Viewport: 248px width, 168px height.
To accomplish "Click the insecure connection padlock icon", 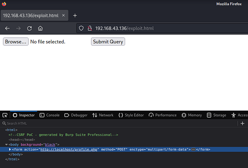I will tap(89, 28).
